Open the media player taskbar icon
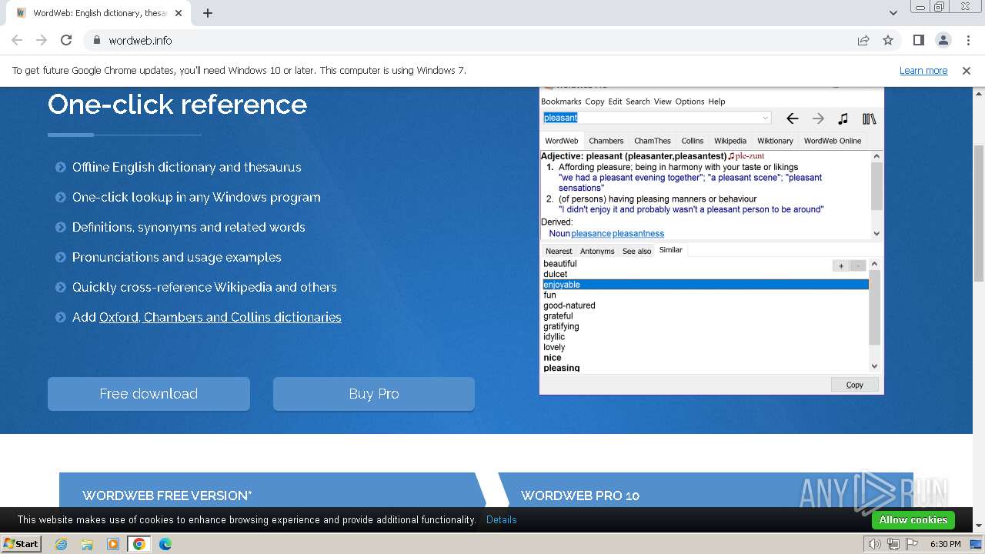Image resolution: width=985 pixels, height=554 pixels. click(x=113, y=544)
